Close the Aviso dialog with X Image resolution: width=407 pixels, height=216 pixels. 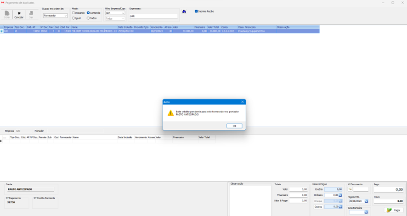pos(243,102)
